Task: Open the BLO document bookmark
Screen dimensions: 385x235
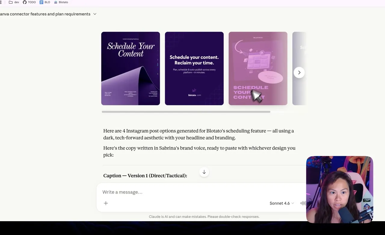Action: tap(45, 2)
